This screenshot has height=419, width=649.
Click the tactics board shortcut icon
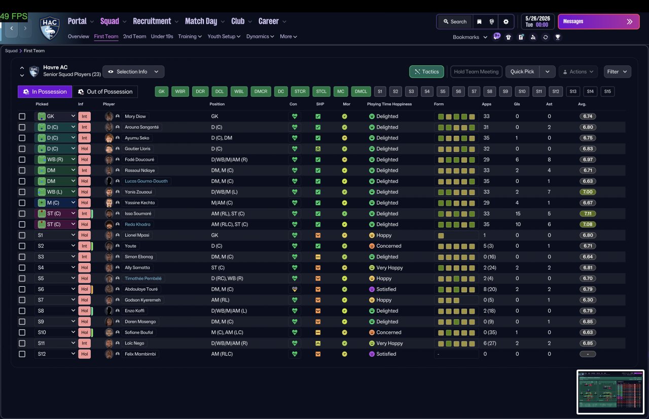[x=521, y=37]
